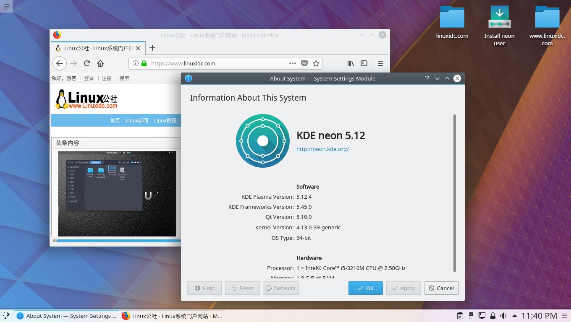This screenshot has height=322, width=571.
Task: Toggle the Firefox sidebar view
Action: coord(364,63)
